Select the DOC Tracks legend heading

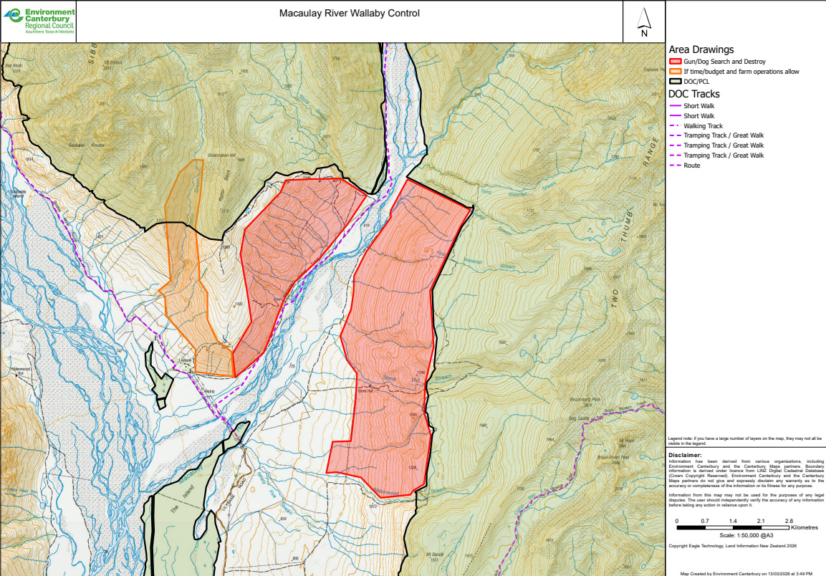(x=693, y=94)
